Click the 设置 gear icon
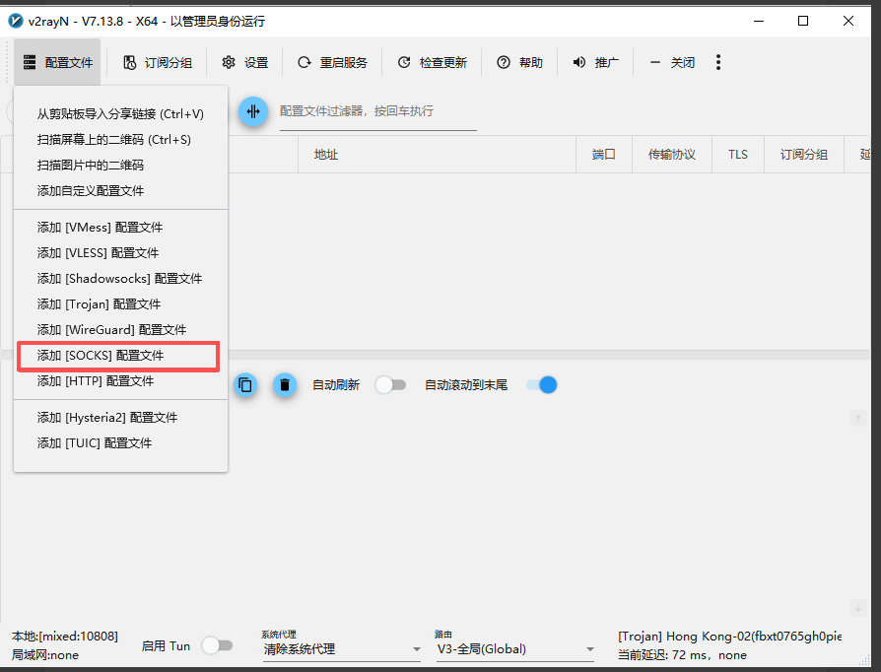This screenshot has width=881, height=672. point(228,62)
